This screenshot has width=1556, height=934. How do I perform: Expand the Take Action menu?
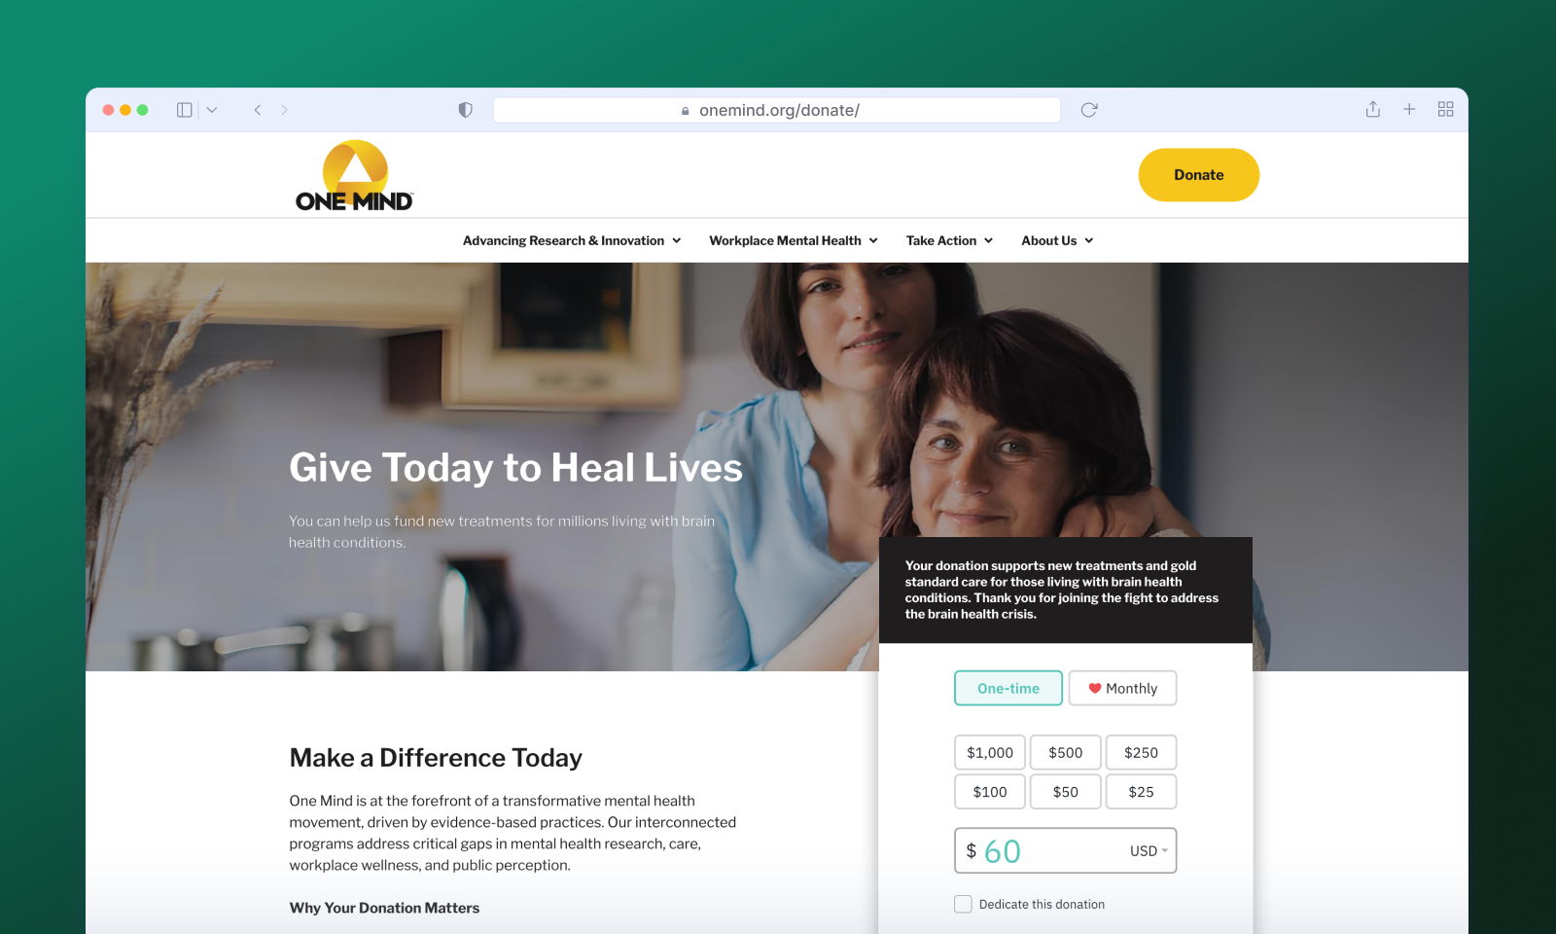pos(949,240)
